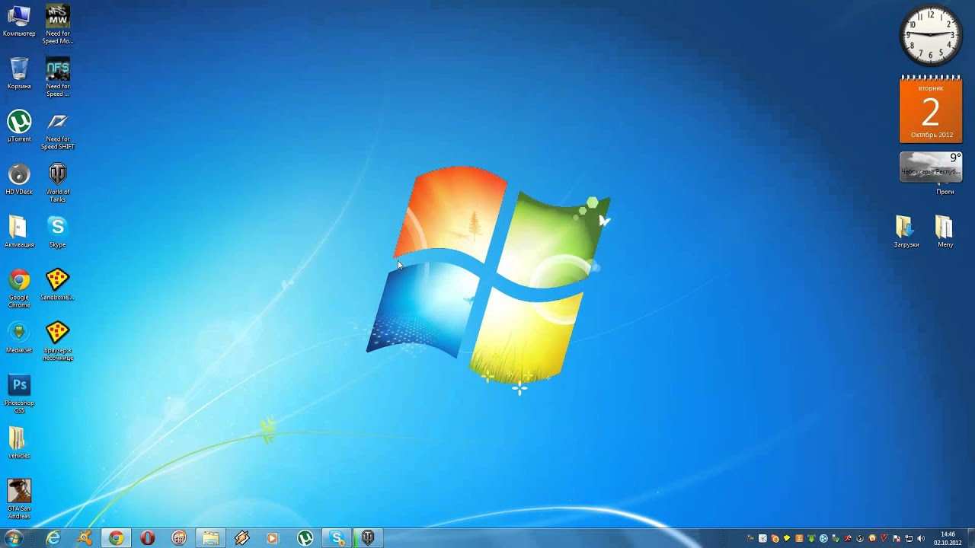
Task: Launch Winamp from the taskbar
Action: point(242,538)
